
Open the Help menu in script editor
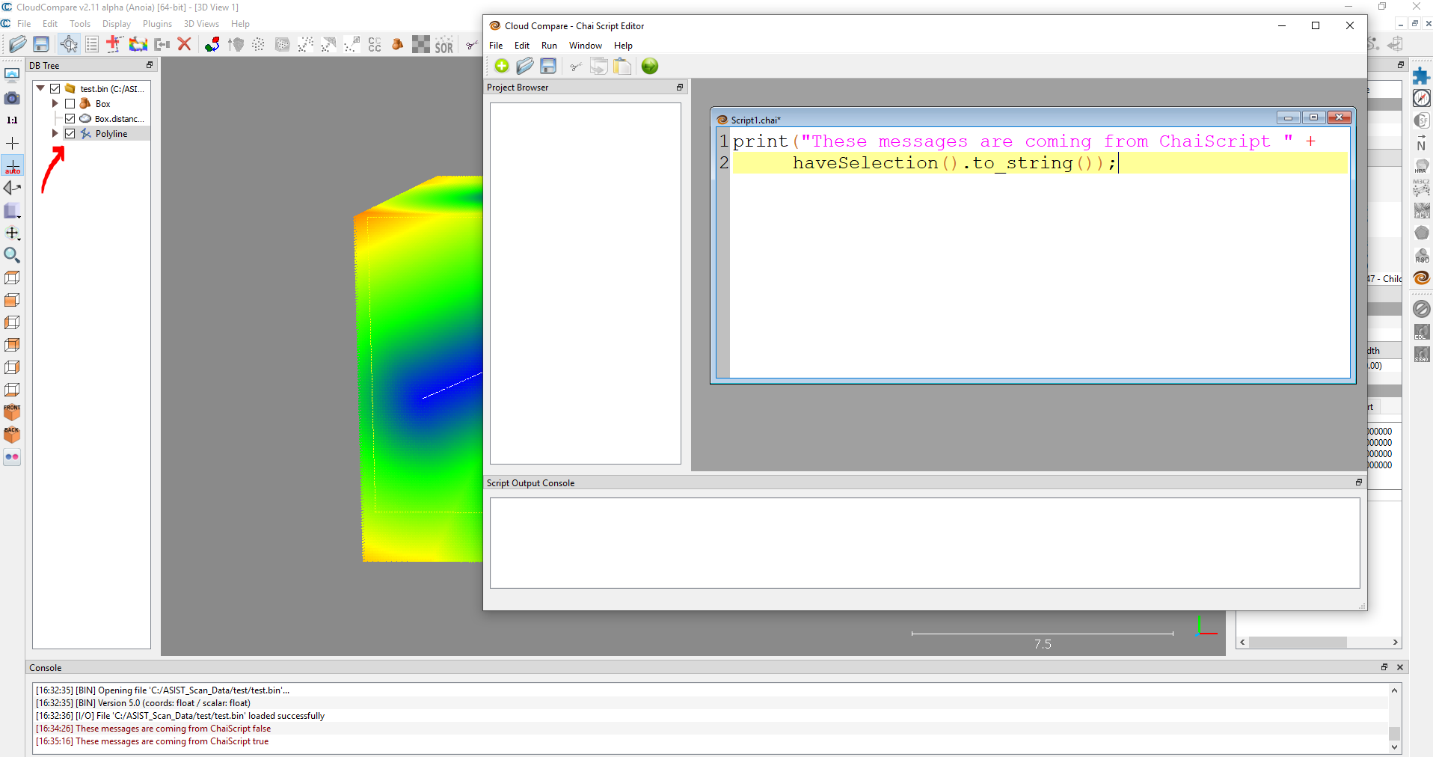tap(623, 46)
